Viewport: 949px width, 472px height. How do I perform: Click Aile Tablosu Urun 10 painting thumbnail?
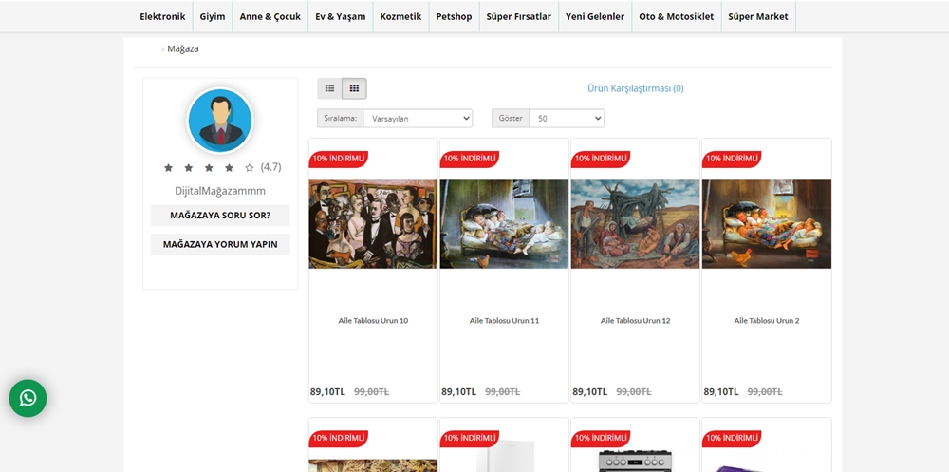373,224
